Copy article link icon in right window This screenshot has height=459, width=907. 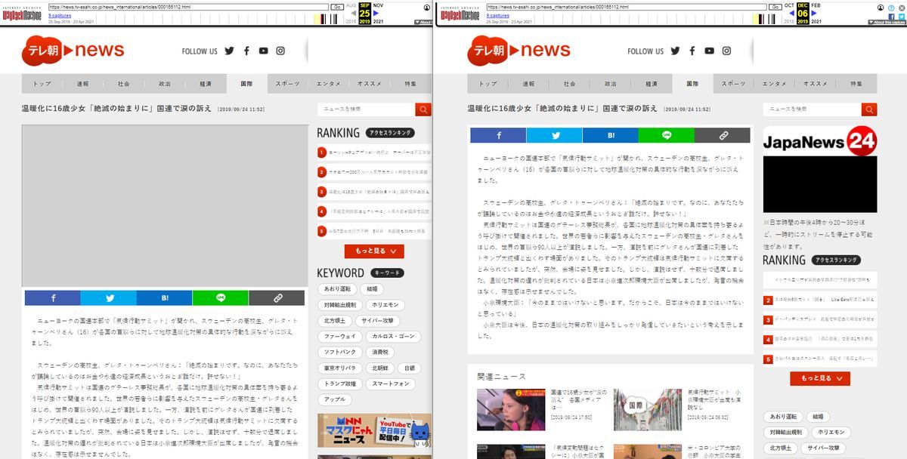pyautogui.click(x=723, y=135)
